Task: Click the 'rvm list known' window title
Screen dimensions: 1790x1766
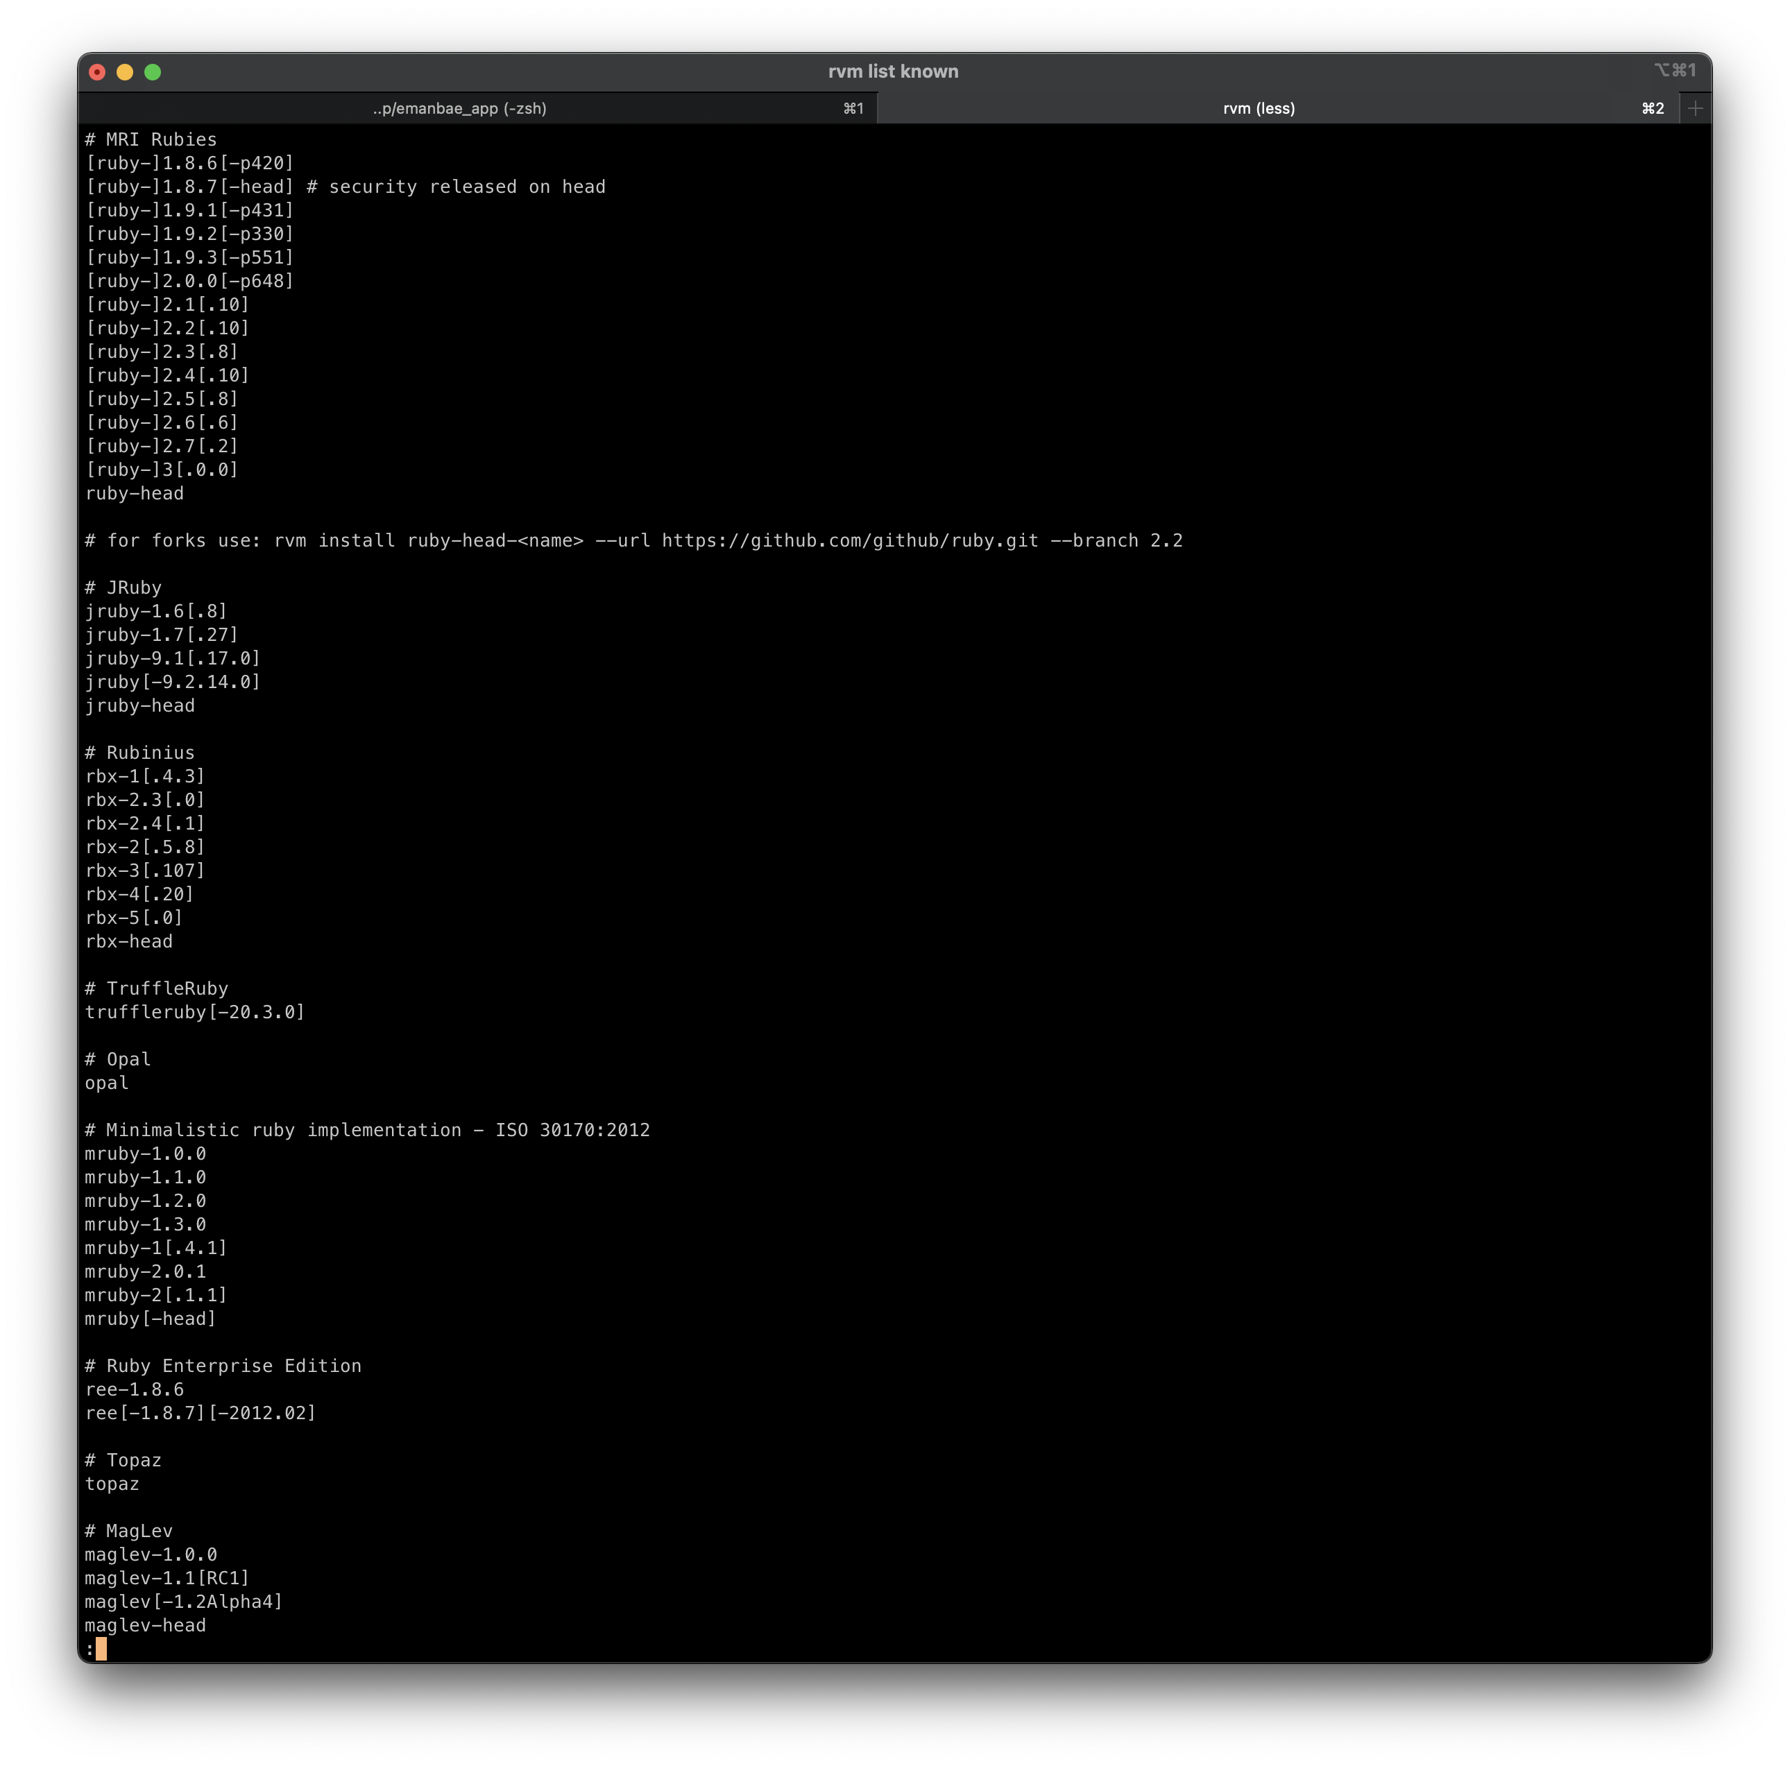Action: coord(893,71)
